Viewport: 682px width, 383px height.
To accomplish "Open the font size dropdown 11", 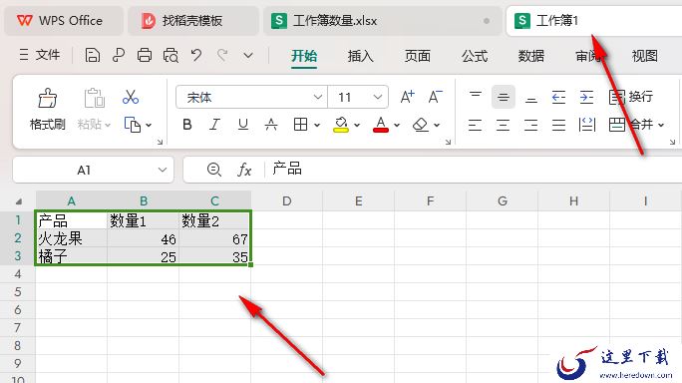I will click(378, 97).
